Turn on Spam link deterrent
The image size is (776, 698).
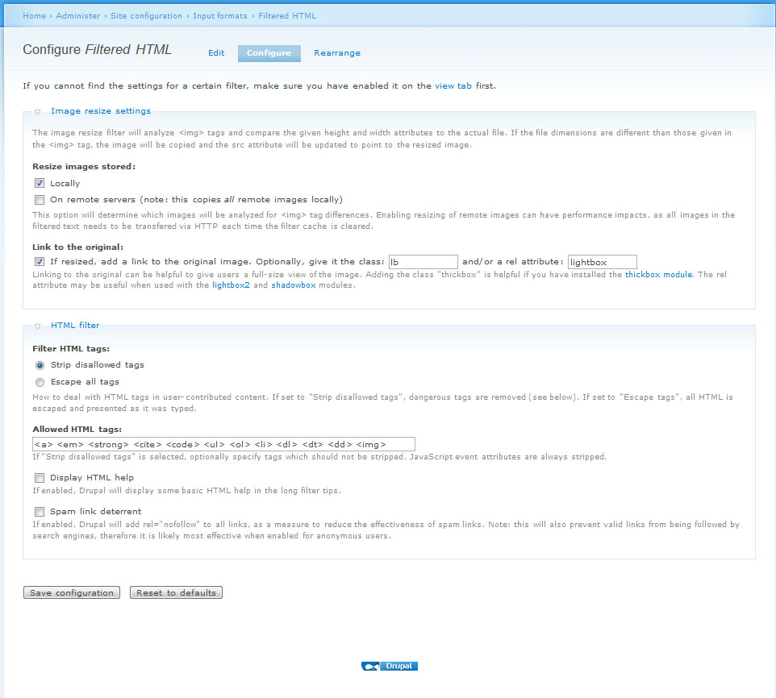coord(40,511)
